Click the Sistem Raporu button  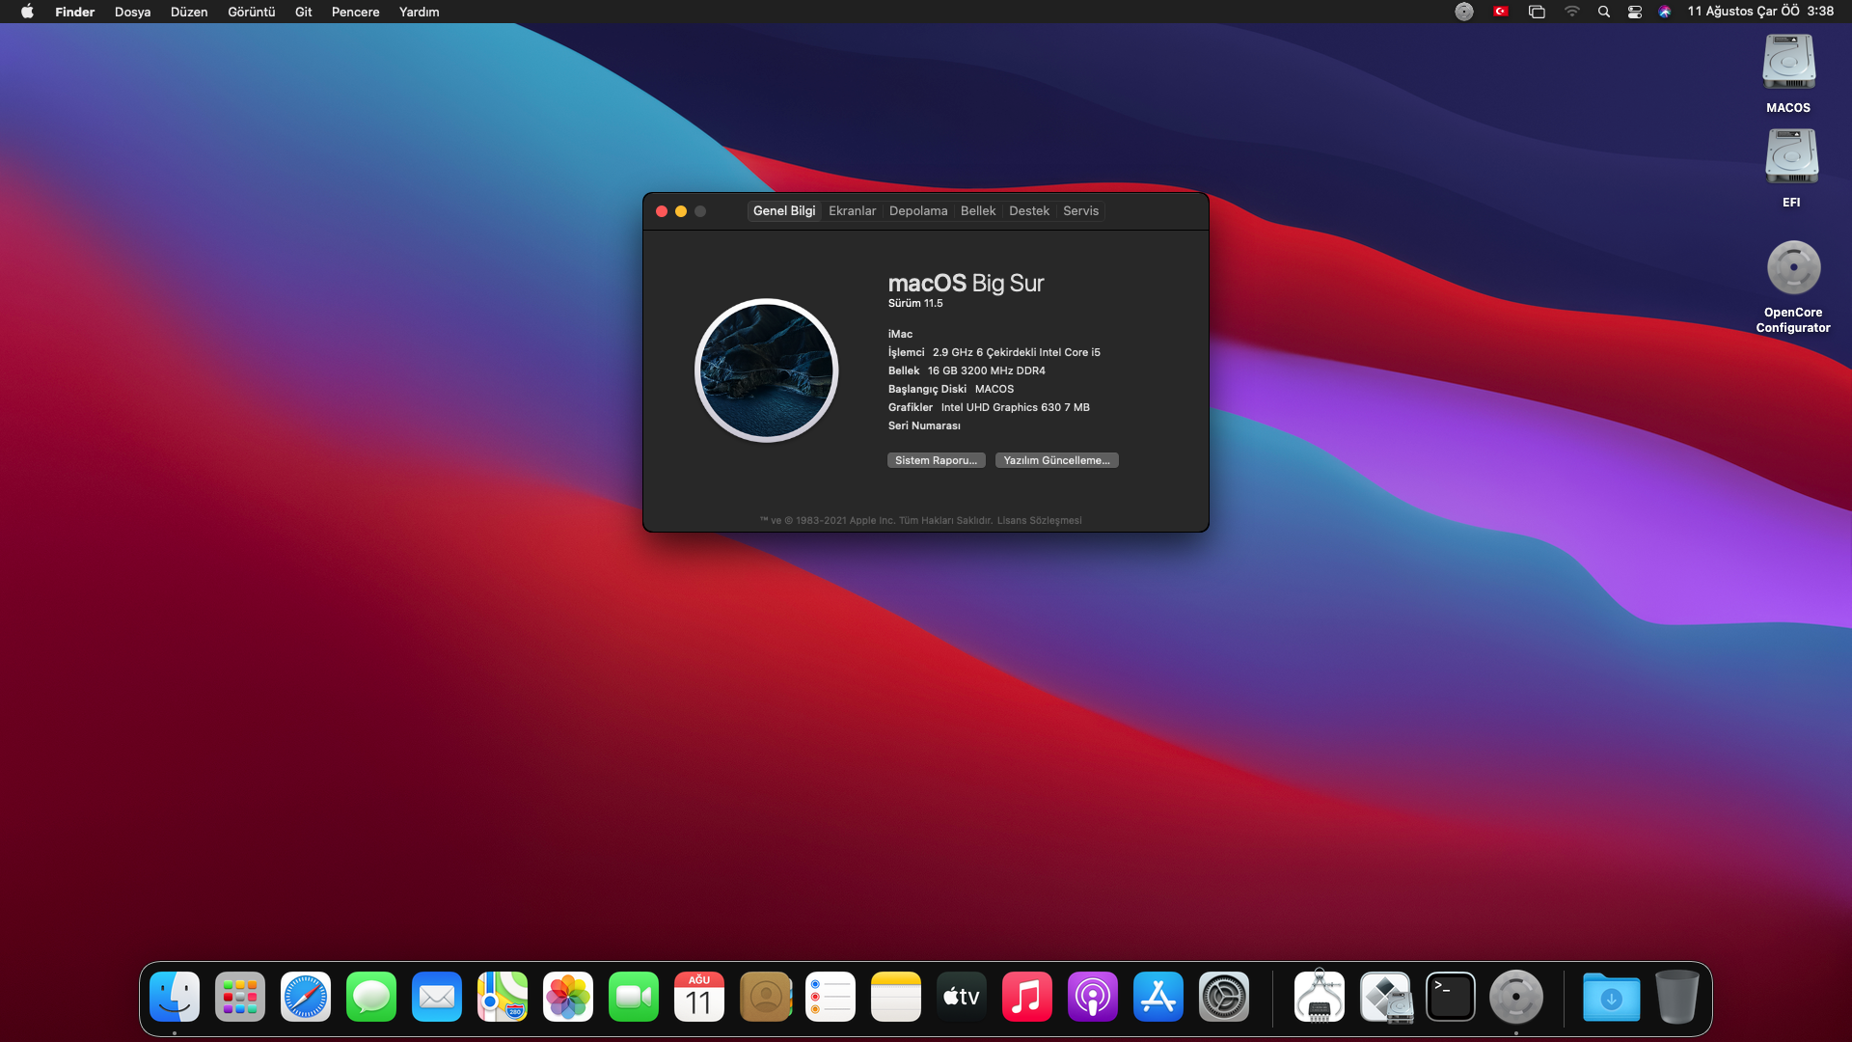tap(936, 460)
